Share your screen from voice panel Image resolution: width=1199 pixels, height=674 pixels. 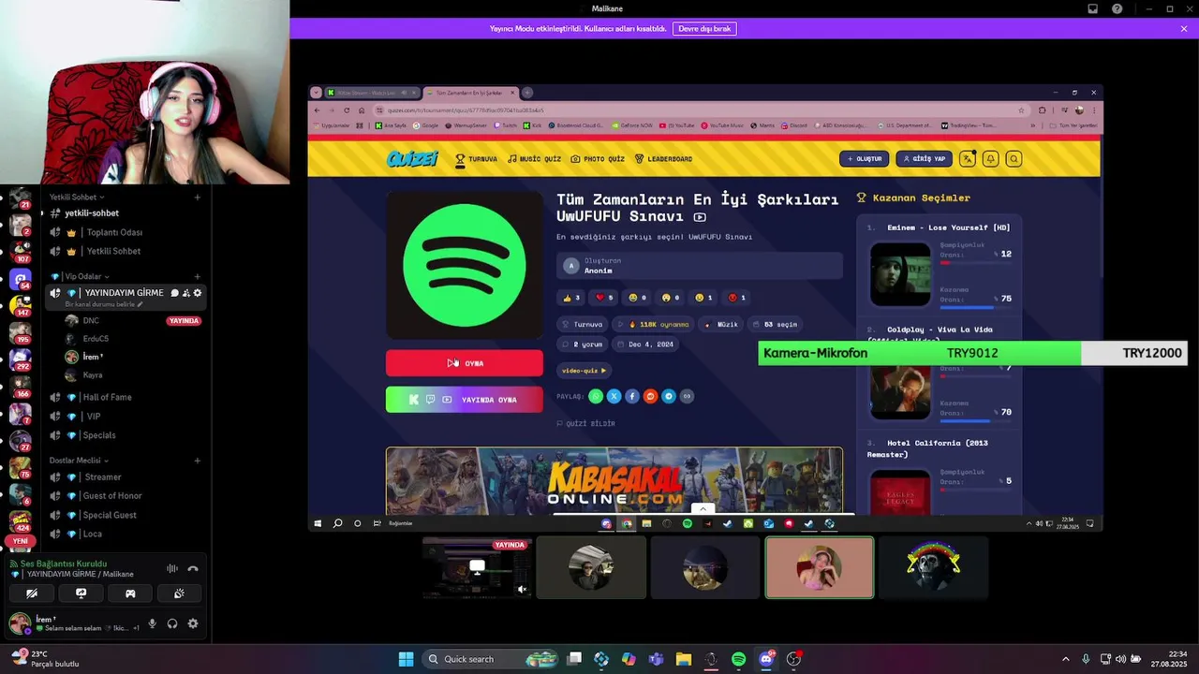pyautogui.click(x=81, y=593)
